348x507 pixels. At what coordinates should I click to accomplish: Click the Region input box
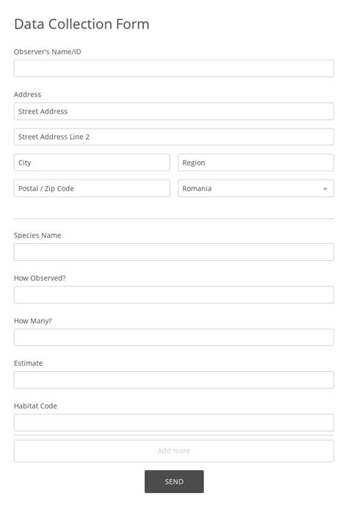coord(256,162)
